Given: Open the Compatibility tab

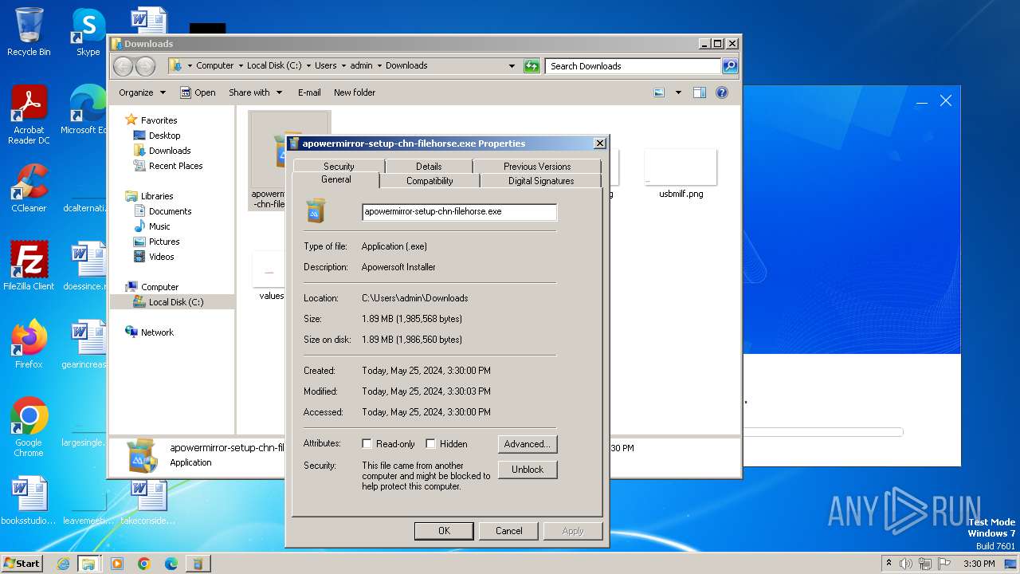Looking at the screenshot, I should tap(430, 181).
